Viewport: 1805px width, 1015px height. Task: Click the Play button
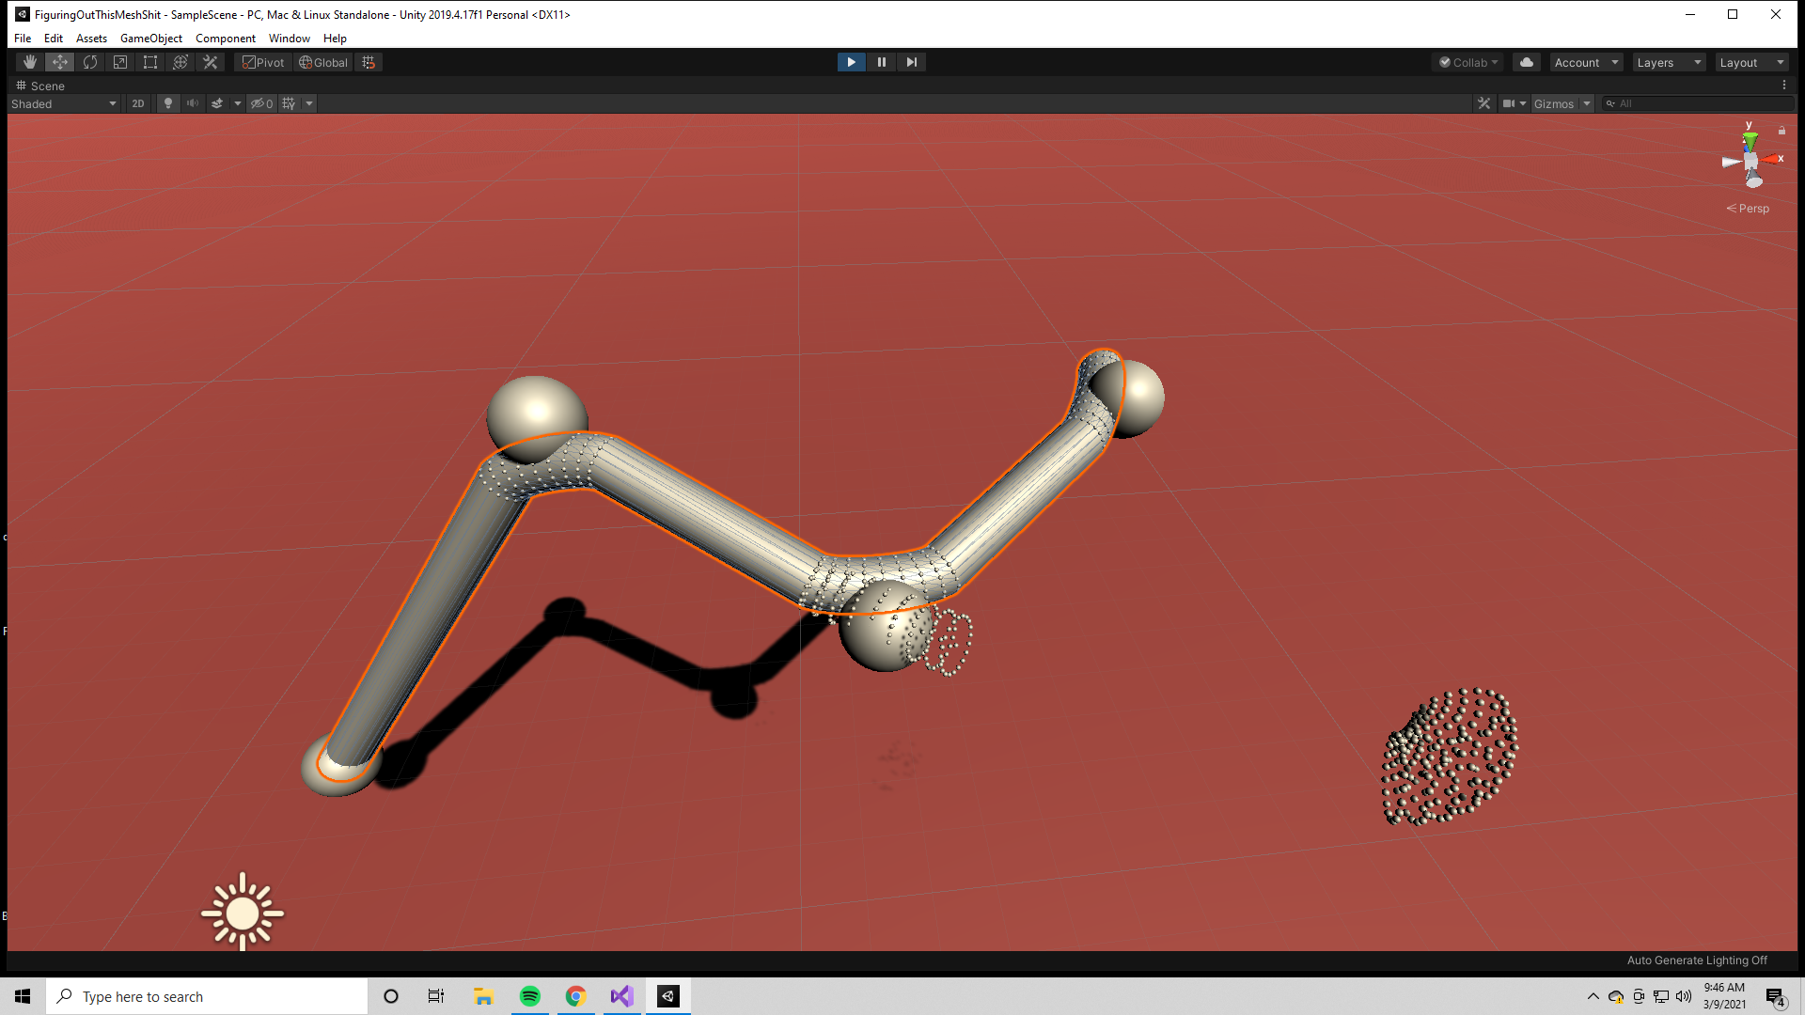[x=851, y=62]
